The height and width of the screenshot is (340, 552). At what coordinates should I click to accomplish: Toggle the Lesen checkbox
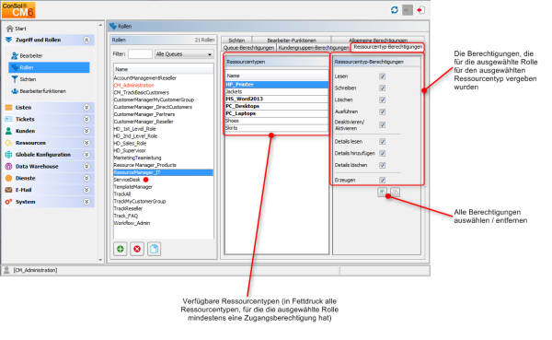(x=383, y=76)
